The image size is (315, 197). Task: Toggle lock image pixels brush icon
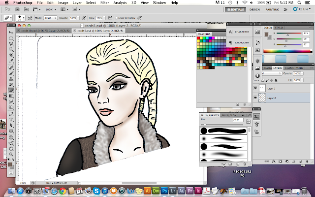(267, 80)
